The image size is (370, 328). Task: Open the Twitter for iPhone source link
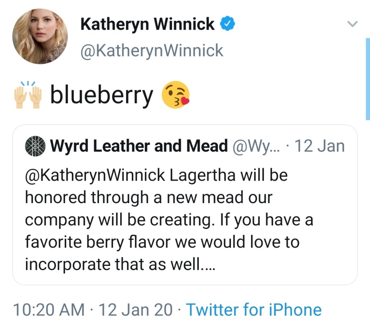click(x=253, y=310)
